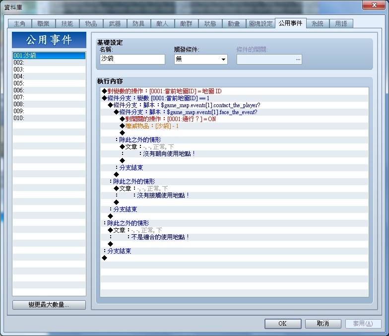Viewport: 389px width, 336px height.
Task: Select common event slot 006
Action: tap(49, 90)
